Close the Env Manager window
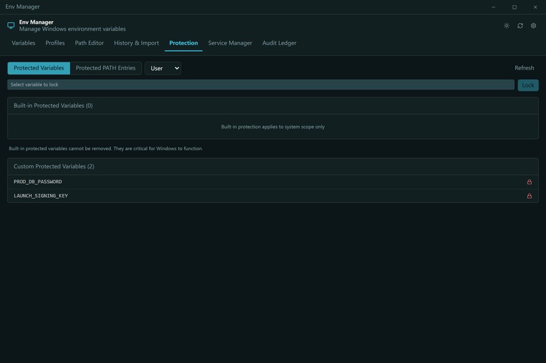 click(x=535, y=7)
